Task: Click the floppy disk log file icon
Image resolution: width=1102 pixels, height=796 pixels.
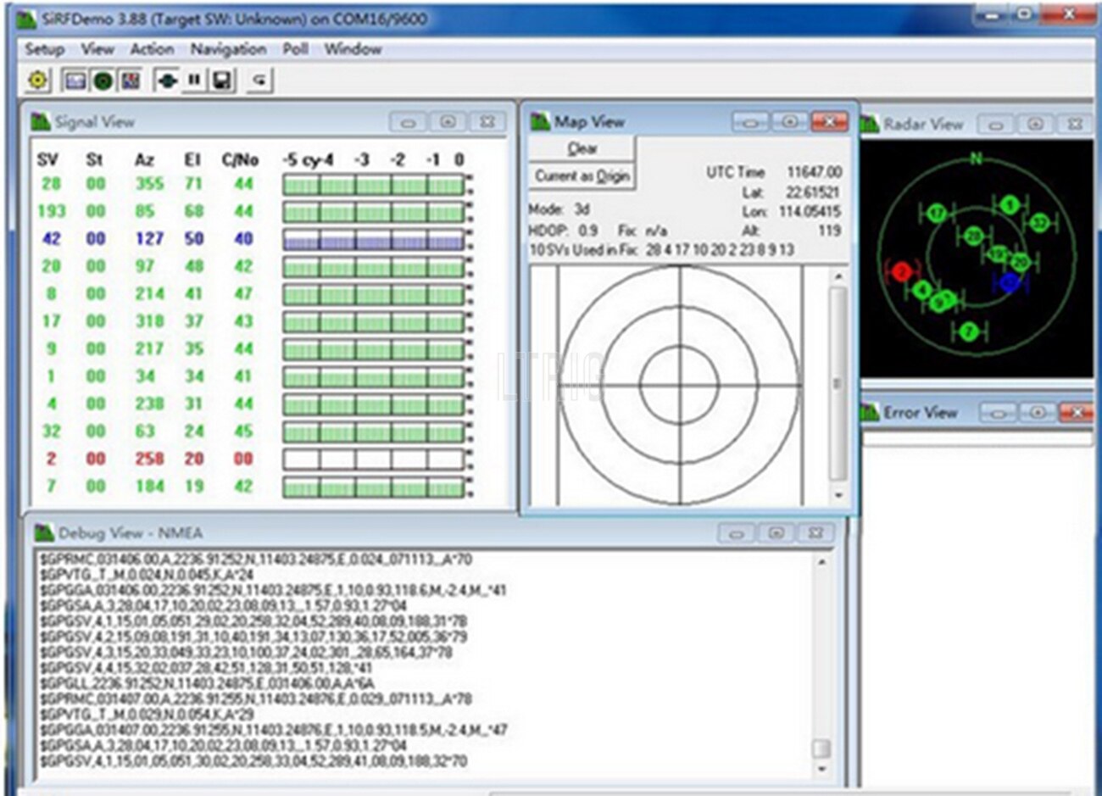Action: tap(222, 81)
